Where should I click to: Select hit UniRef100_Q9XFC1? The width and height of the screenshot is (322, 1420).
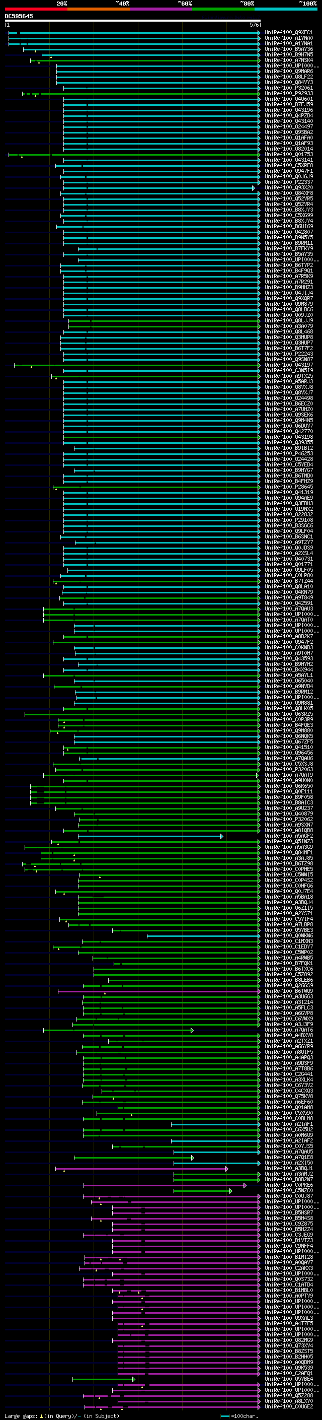[289, 33]
